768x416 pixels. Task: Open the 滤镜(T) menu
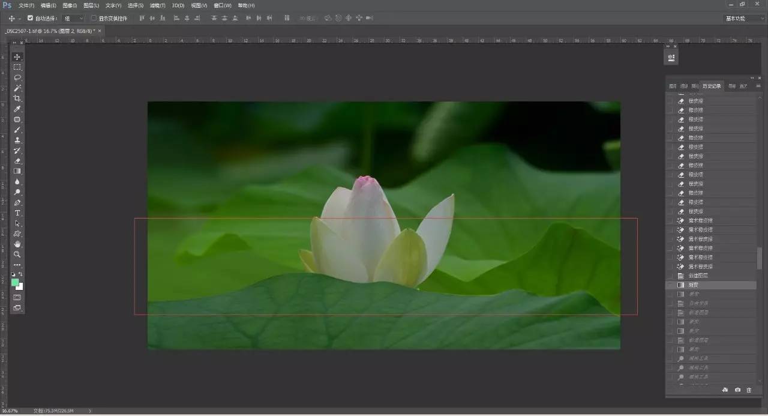click(158, 5)
